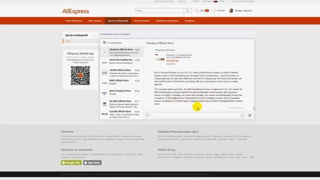Viewport: 320px width, 180px height.
Task: Open the Профиль tab
Action: click(x=189, y=21)
